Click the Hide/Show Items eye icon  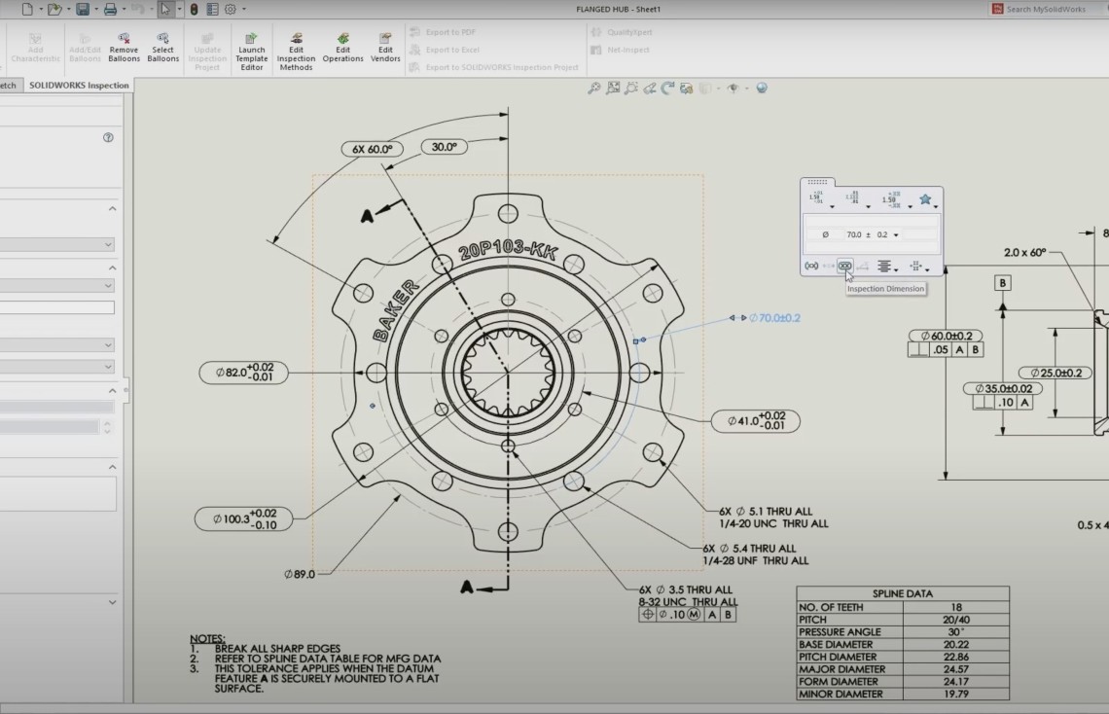(x=733, y=89)
